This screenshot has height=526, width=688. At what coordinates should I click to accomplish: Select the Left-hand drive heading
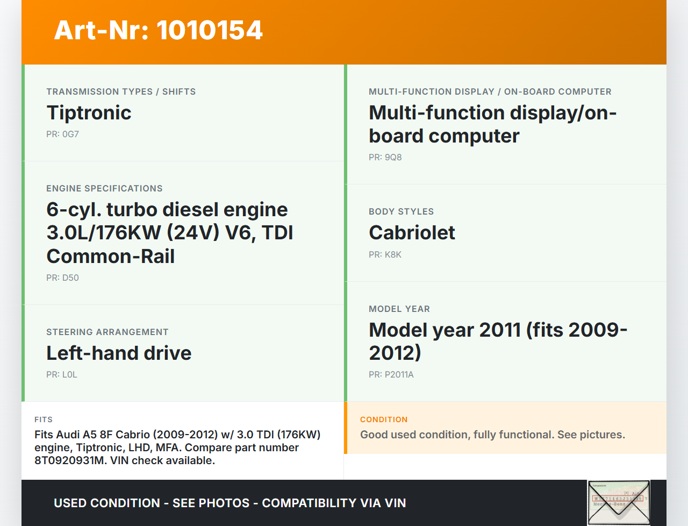[119, 353]
